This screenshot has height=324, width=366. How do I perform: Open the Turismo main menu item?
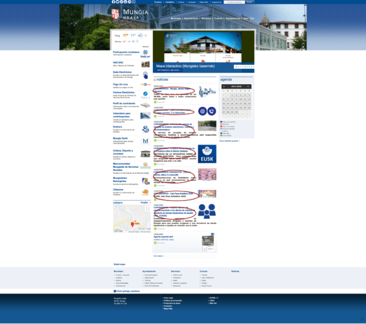click(x=218, y=18)
